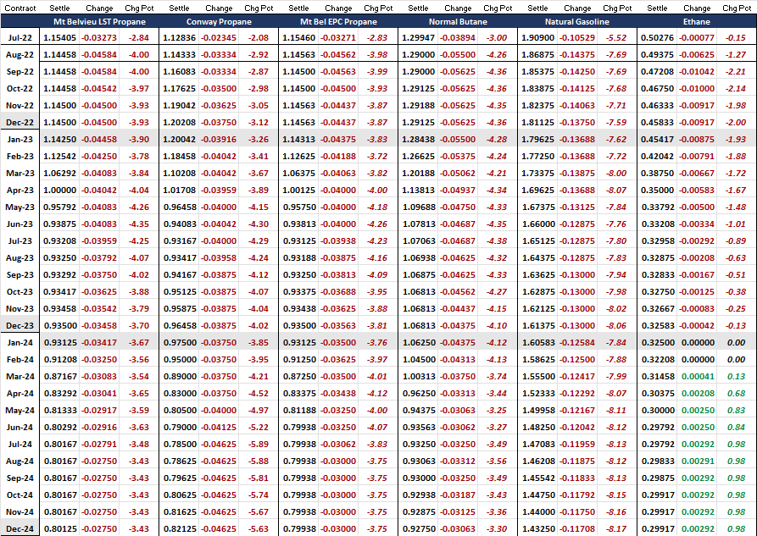Click Jul-24 Conway Chg Pct -5.89
This screenshot has height=536, width=757.
(259, 445)
